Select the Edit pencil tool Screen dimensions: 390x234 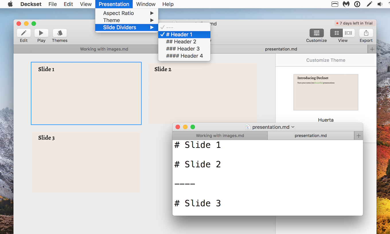[x=24, y=33]
